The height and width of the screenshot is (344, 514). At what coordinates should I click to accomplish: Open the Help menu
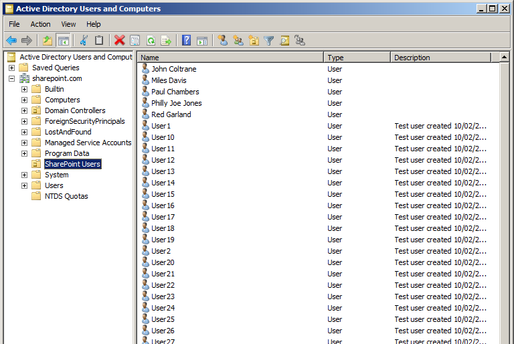pyautogui.click(x=94, y=24)
